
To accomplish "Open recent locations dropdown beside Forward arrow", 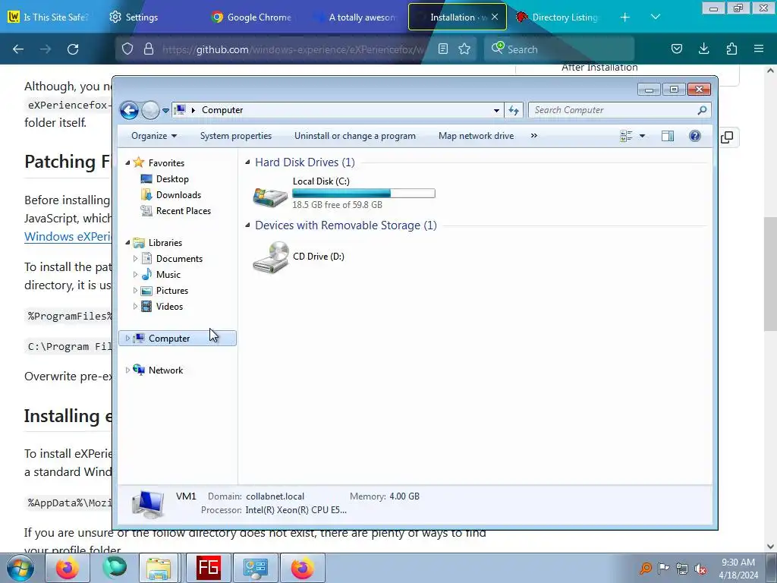I will tap(165, 111).
